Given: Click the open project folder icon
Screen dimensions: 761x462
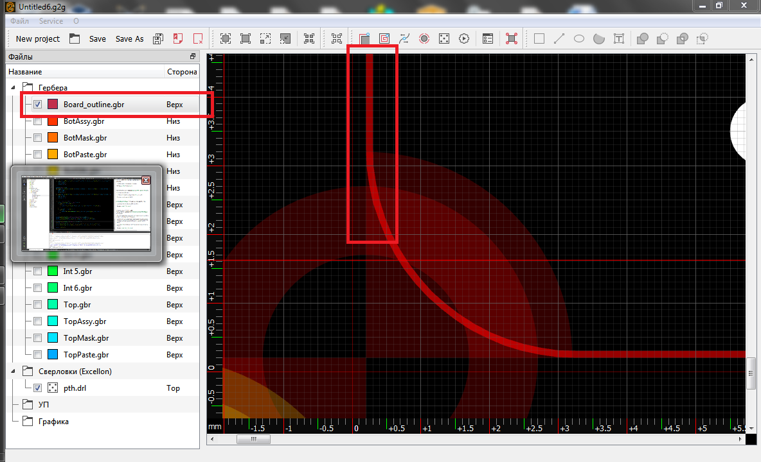Looking at the screenshot, I should click(x=75, y=38).
